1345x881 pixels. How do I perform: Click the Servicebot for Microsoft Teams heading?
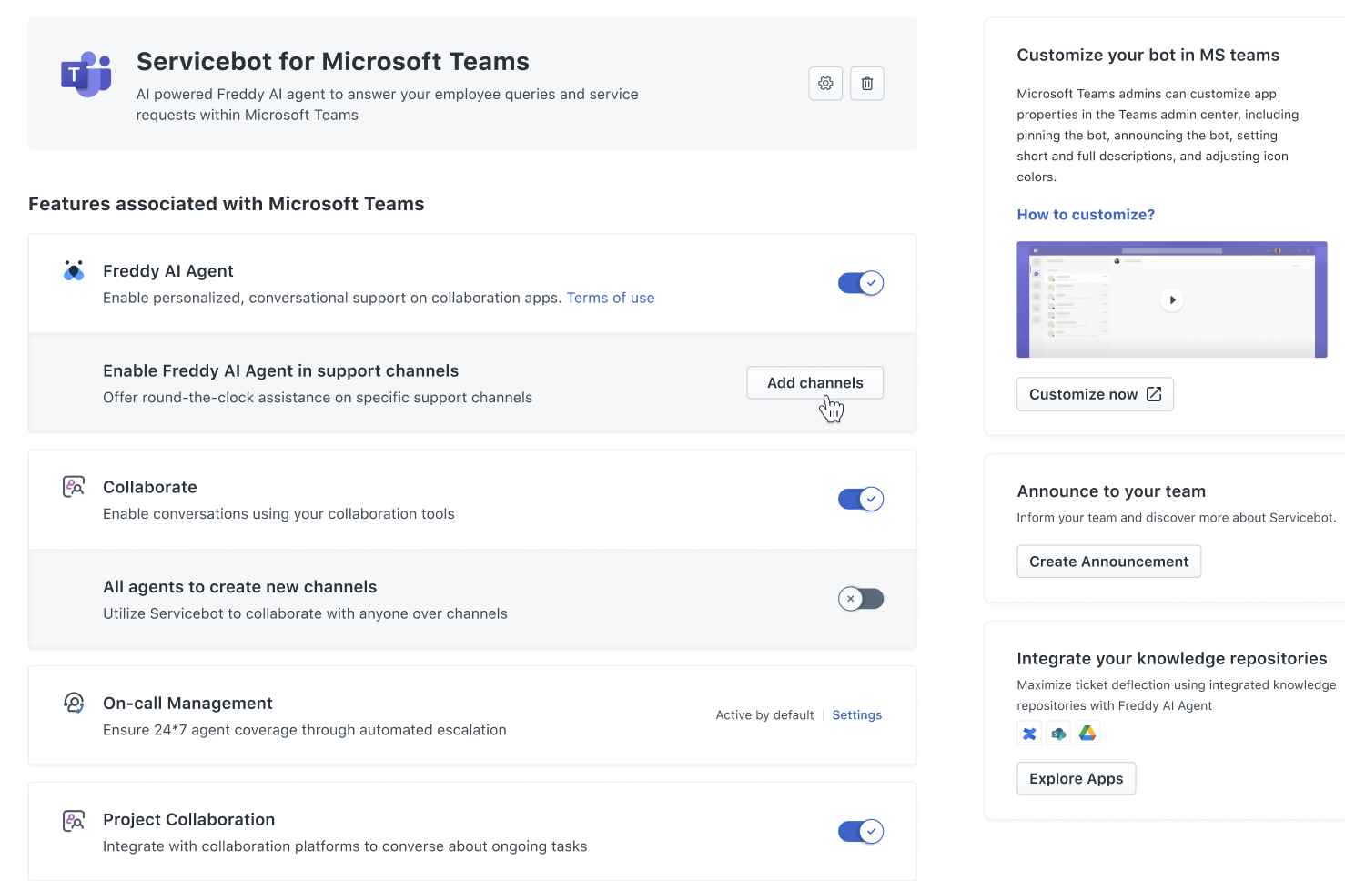(x=333, y=61)
